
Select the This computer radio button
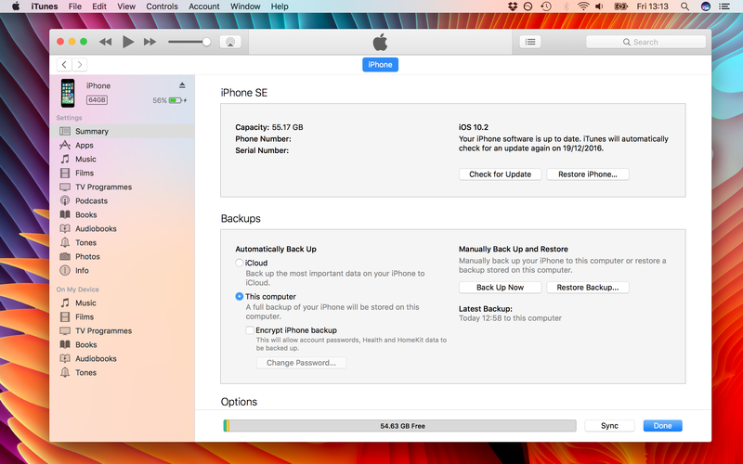click(240, 296)
